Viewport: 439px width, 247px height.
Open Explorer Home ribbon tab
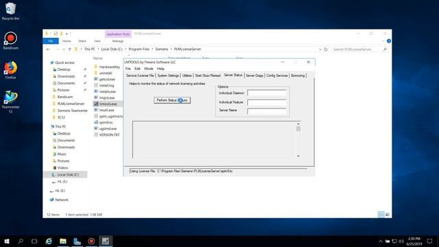pyautogui.click(x=67, y=41)
